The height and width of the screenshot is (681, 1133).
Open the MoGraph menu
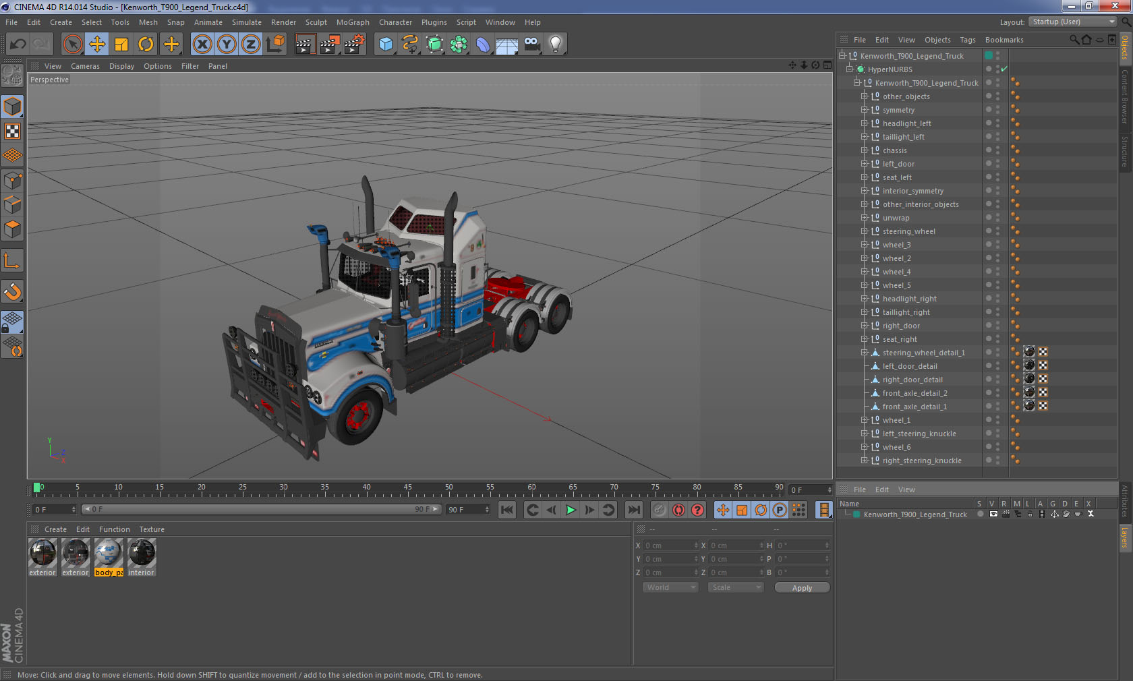(353, 22)
